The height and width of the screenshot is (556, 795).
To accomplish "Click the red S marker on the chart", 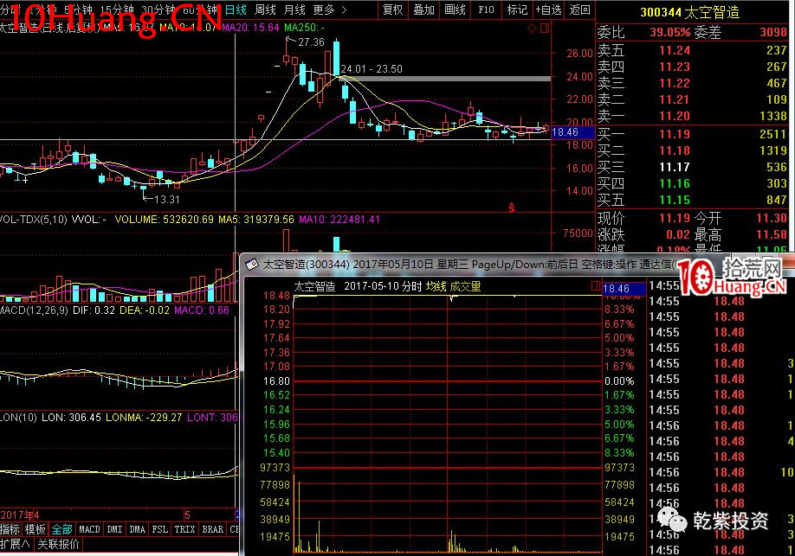I will [x=512, y=208].
